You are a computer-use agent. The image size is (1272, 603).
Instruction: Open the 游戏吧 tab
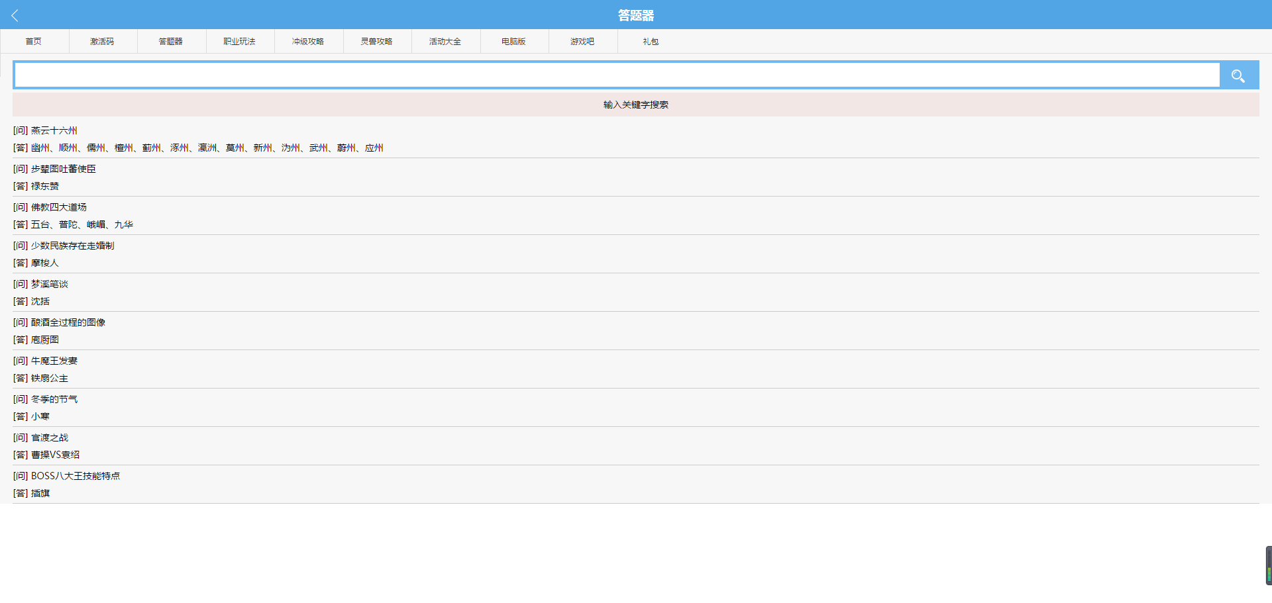click(582, 41)
